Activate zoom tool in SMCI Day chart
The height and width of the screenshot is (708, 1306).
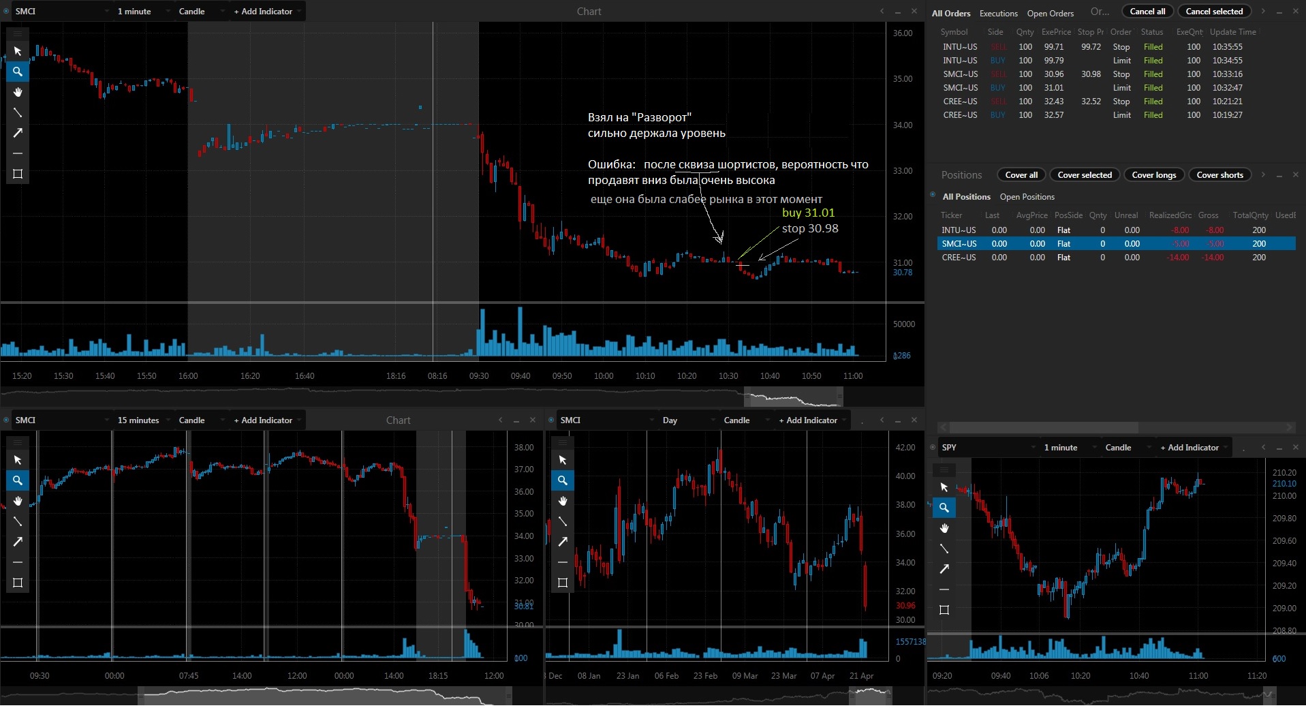563,480
